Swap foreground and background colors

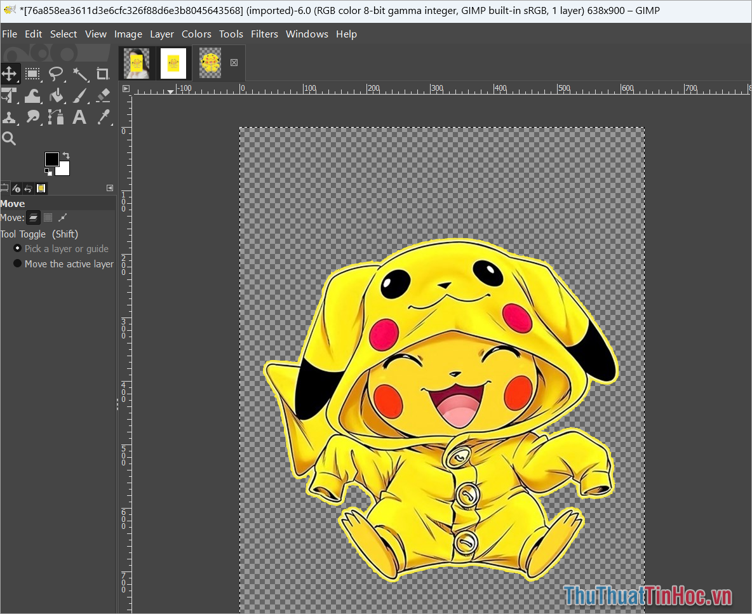[x=66, y=156]
